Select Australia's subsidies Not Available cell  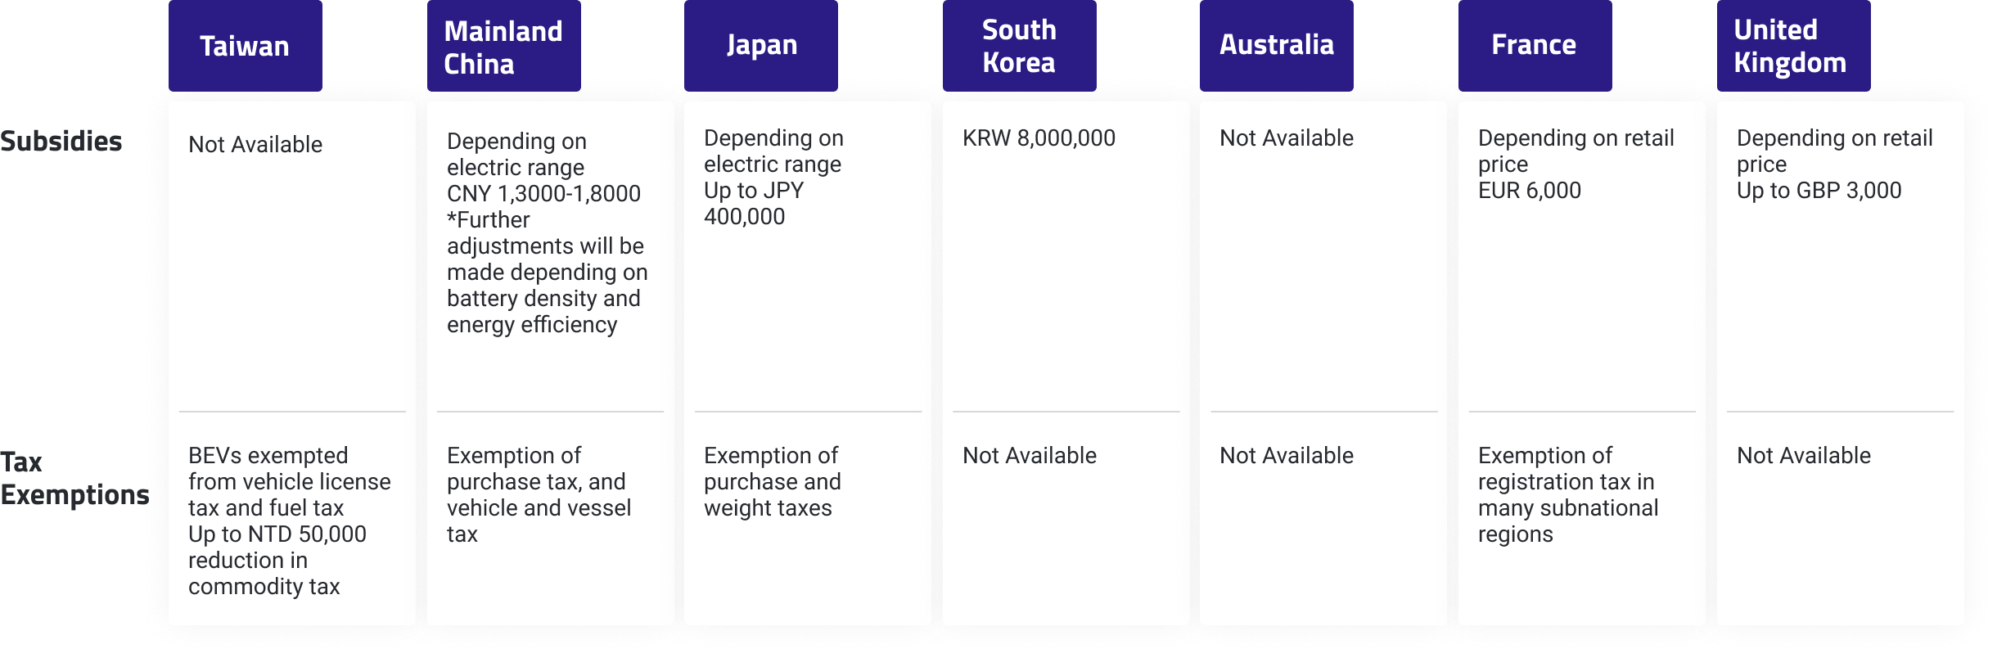coord(1287,138)
